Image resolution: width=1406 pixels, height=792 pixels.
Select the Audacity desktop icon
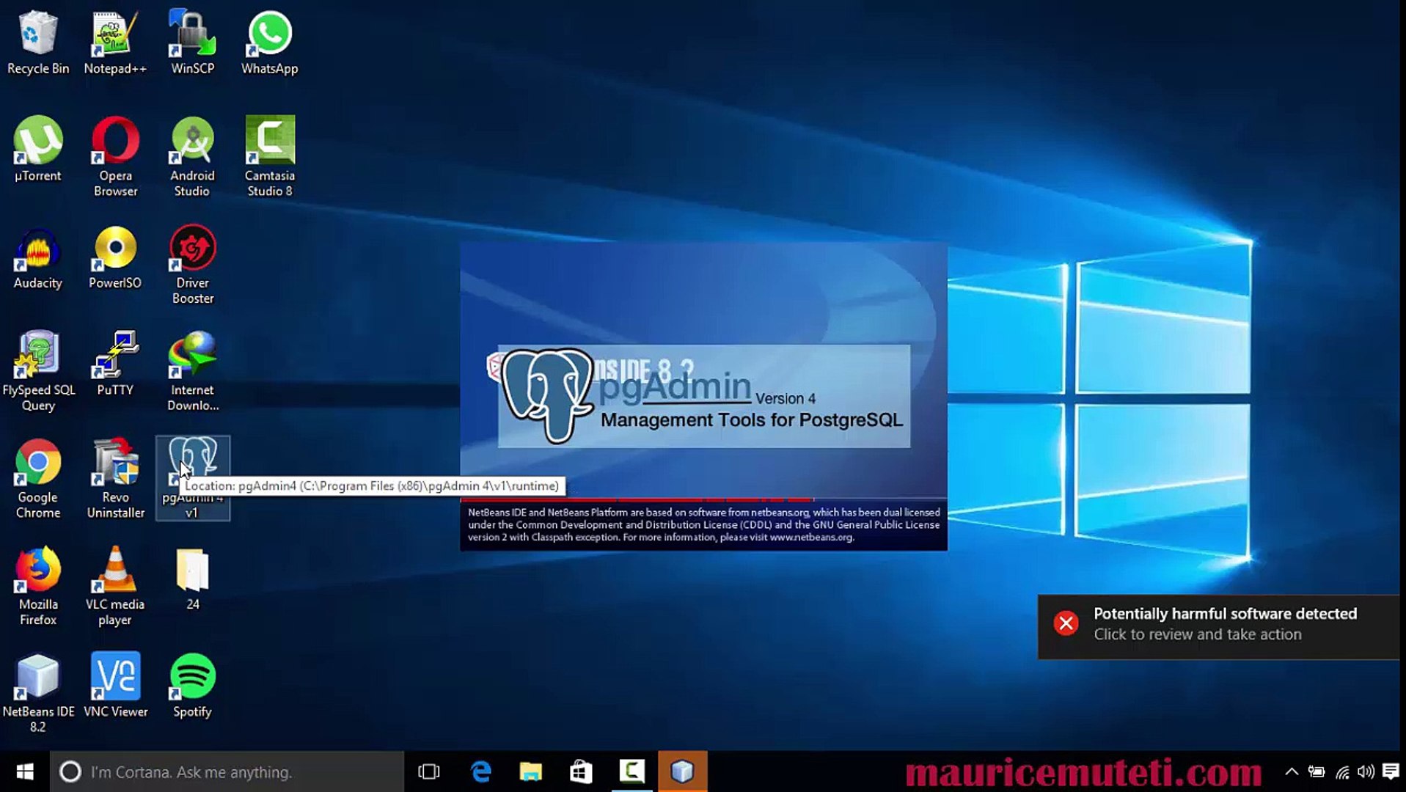(x=38, y=257)
